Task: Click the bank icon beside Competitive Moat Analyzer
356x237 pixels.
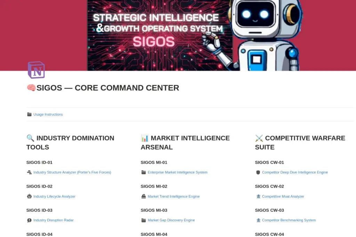Action: pos(258,196)
